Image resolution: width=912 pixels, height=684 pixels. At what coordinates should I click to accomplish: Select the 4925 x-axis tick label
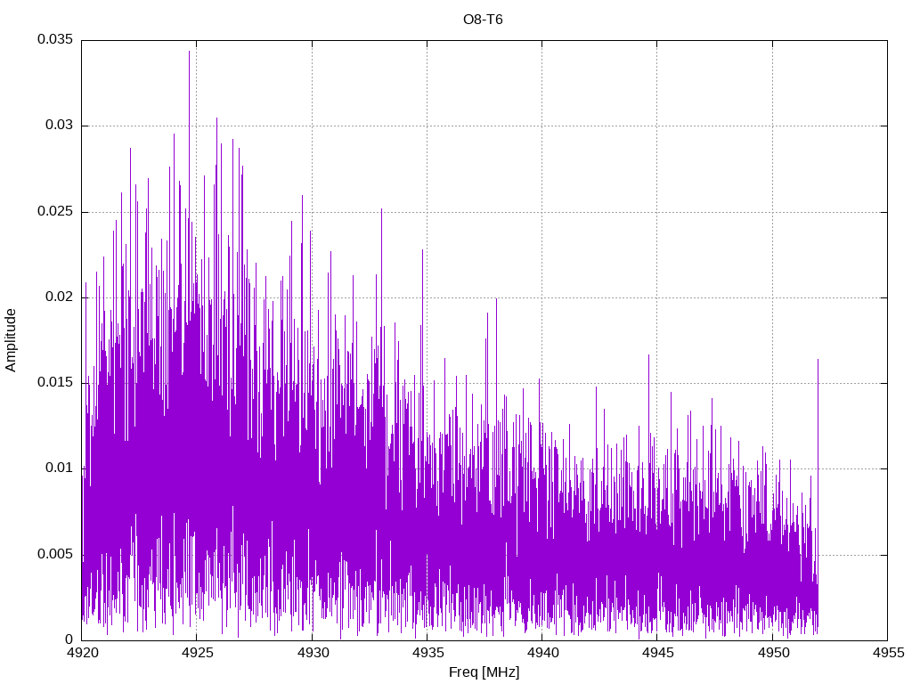pos(197,653)
